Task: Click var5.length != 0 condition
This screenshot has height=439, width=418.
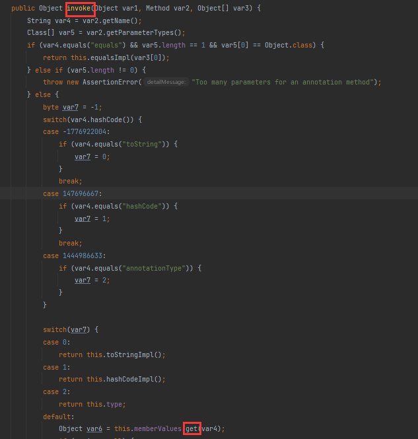Action: pos(102,70)
